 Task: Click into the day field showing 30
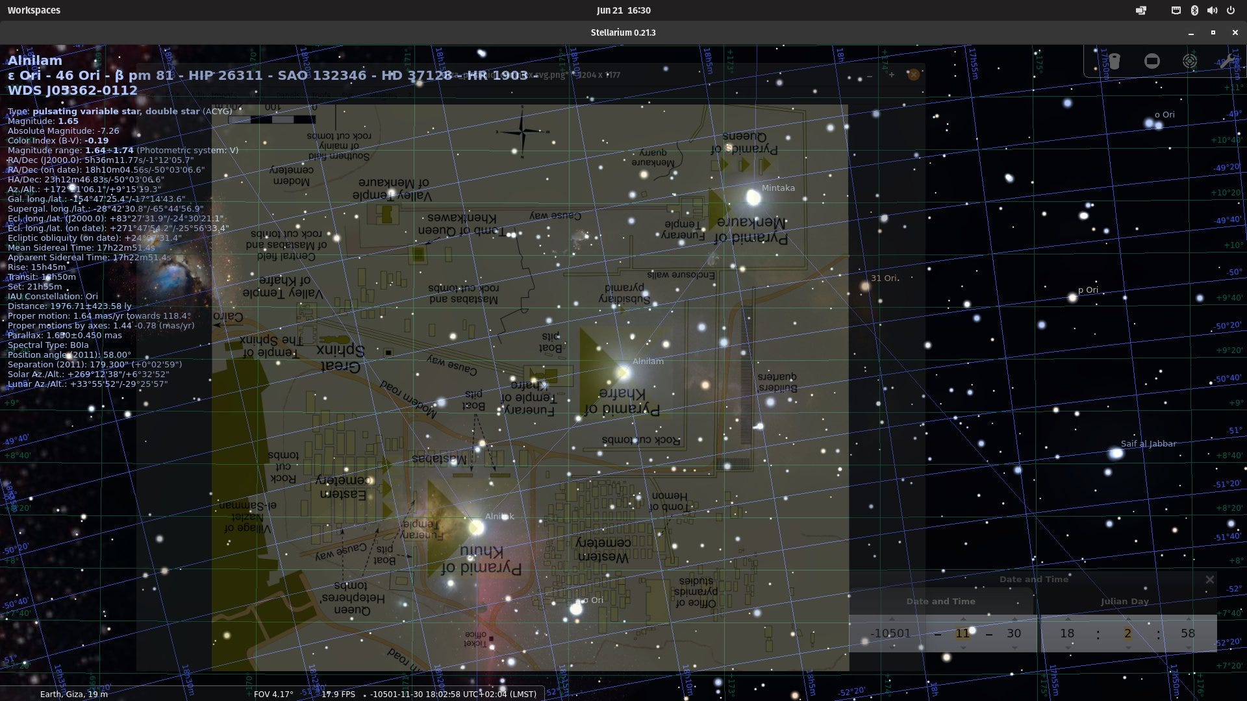1014,633
